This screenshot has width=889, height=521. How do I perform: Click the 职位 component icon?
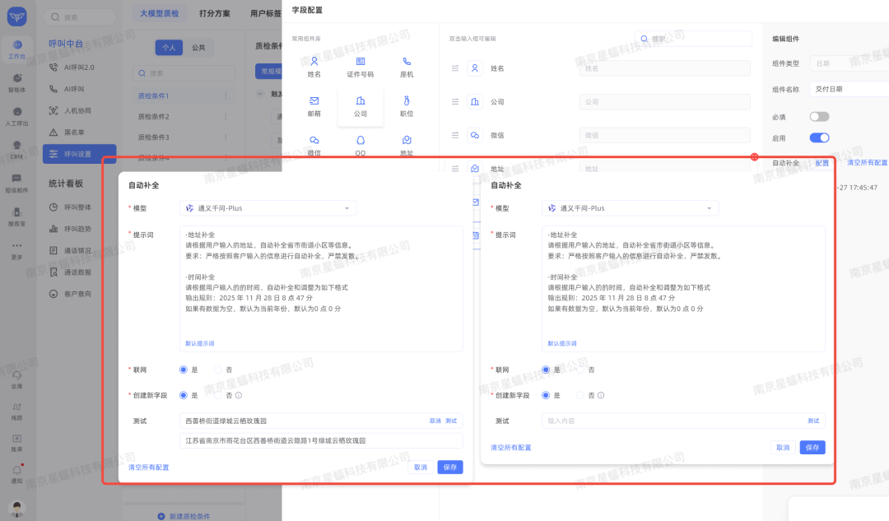[407, 100]
